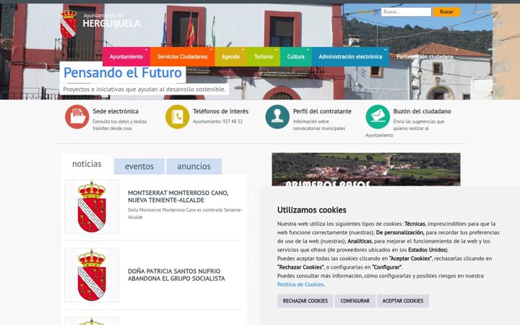Switch to the eventos tab
The image size is (520, 325).
(x=139, y=166)
